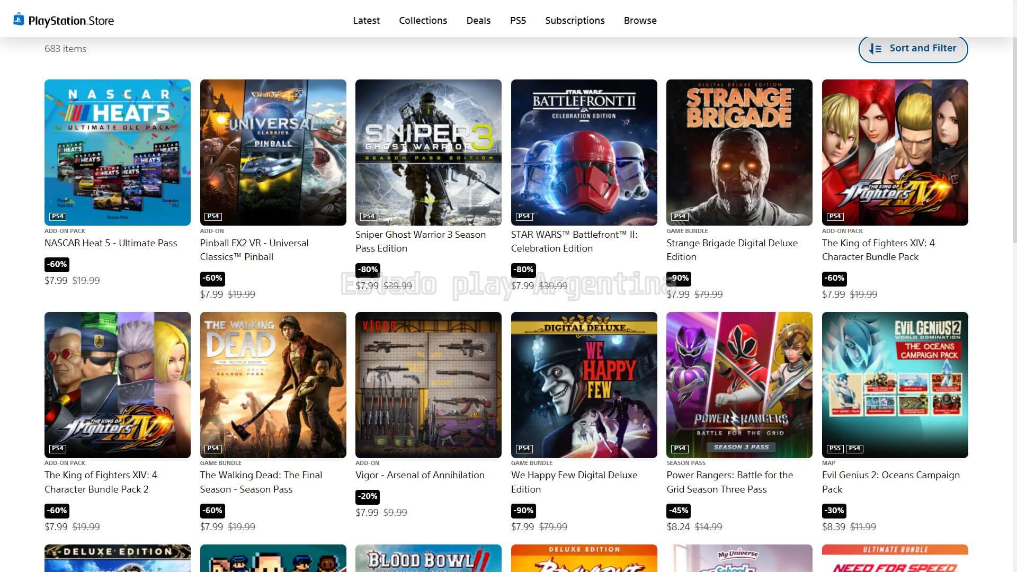This screenshot has height=572, width=1017.
Task: Click PS4 badge on NASCAR Heat 5 cover
Action: tap(58, 216)
